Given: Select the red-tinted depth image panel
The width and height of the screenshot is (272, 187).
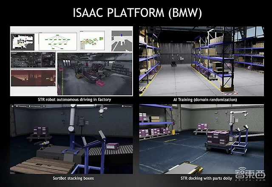Looking at the screenshot, I should coord(32,78).
